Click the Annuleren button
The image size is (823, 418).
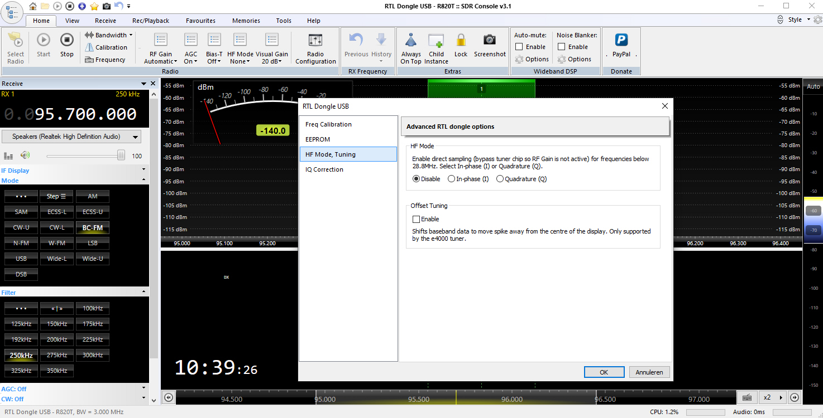point(649,372)
